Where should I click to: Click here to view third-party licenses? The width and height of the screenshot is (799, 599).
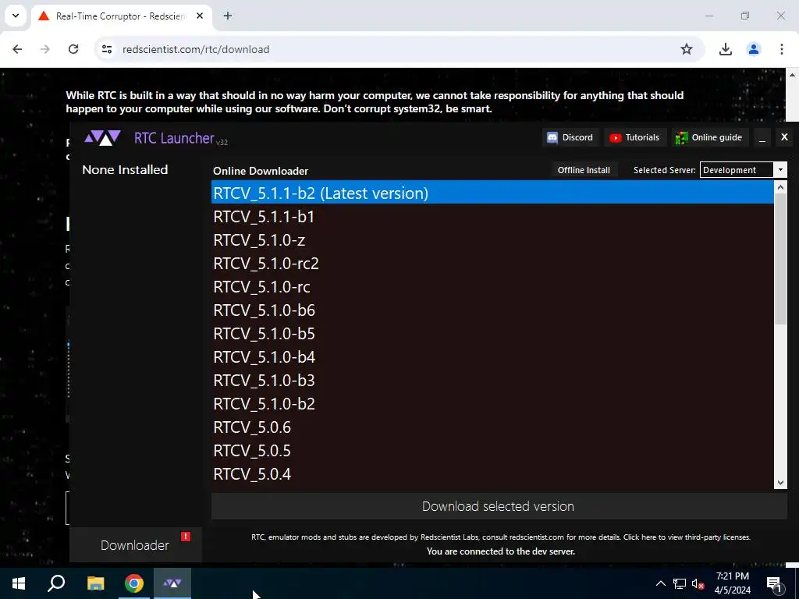(687, 537)
